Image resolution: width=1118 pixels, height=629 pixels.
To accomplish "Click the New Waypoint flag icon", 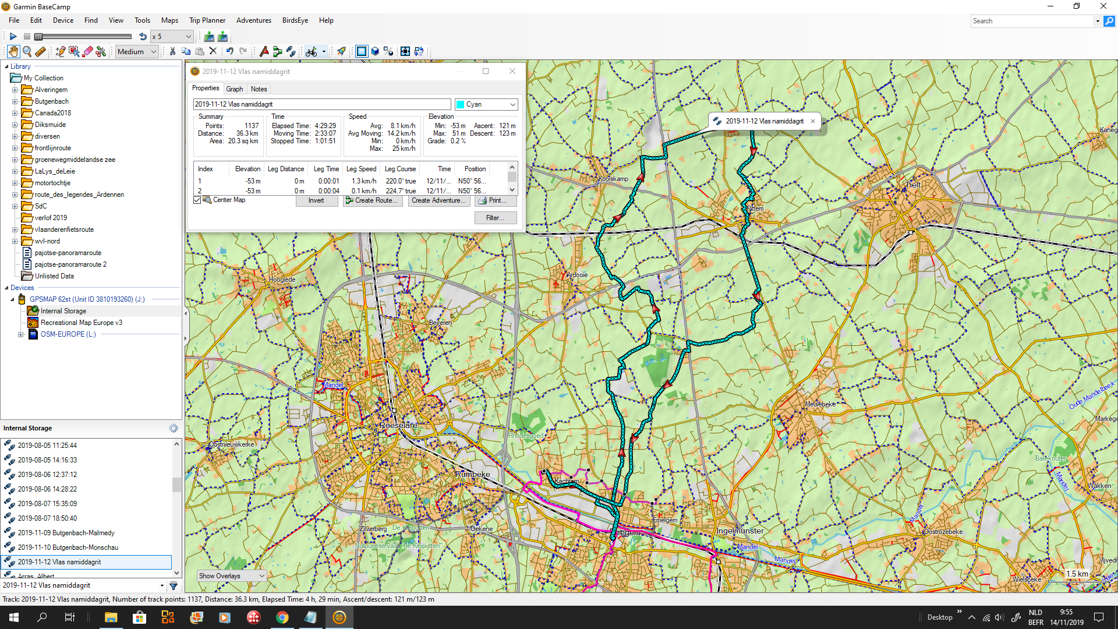I will tap(264, 52).
